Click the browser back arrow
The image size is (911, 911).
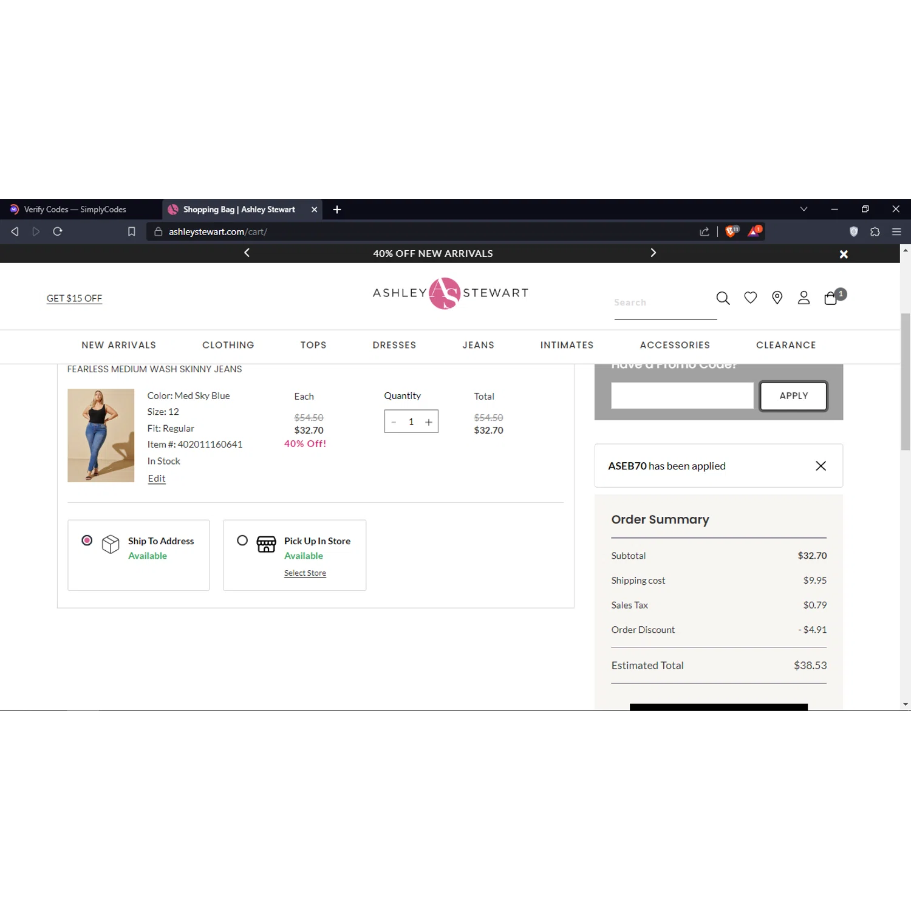point(15,231)
